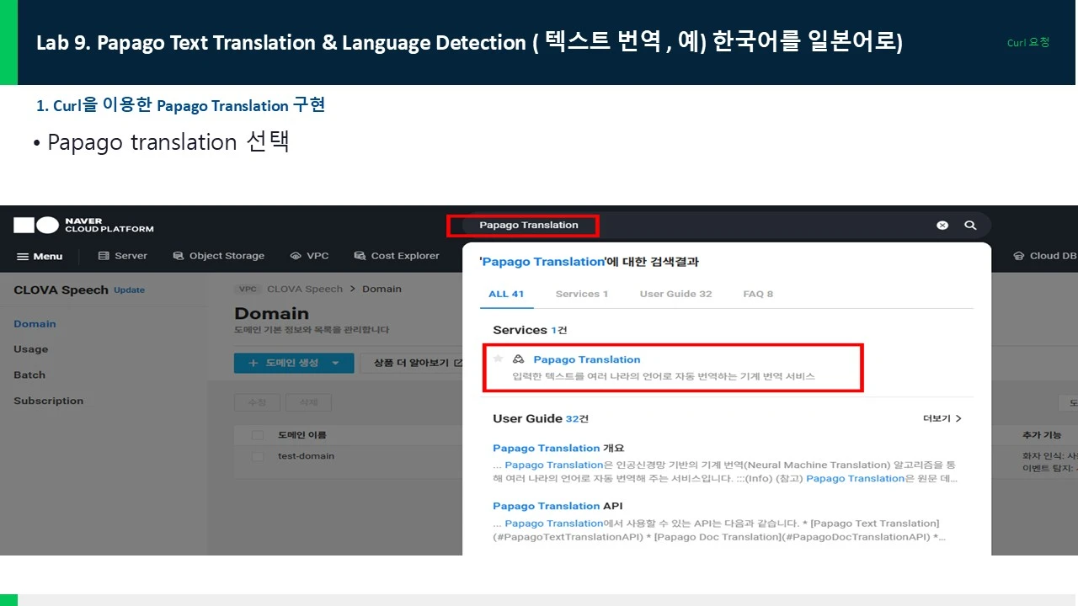This screenshot has height=606, width=1078.
Task: Open the Server shortcut in the top bar
Action: [x=123, y=256]
